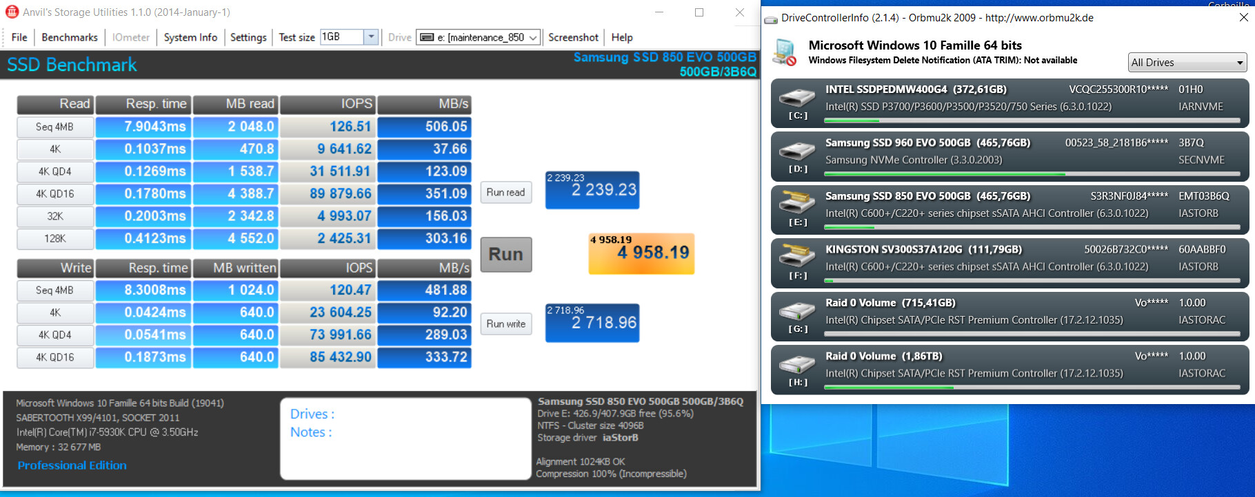
Task: Click the SECNVME driver label
Action: click(1201, 160)
